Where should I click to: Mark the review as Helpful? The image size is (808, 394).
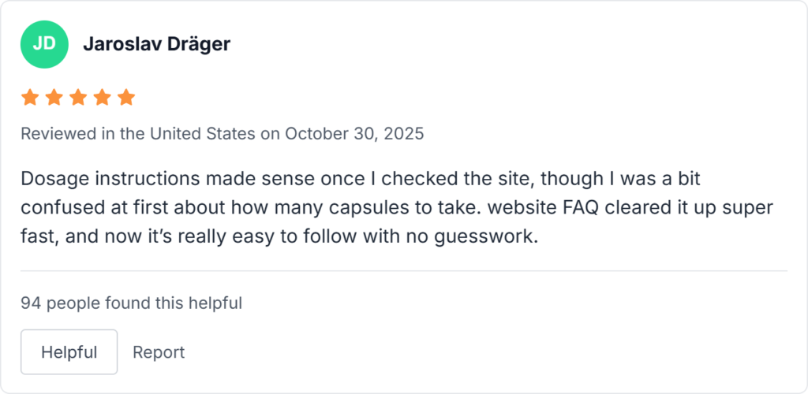[x=69, y=351]
